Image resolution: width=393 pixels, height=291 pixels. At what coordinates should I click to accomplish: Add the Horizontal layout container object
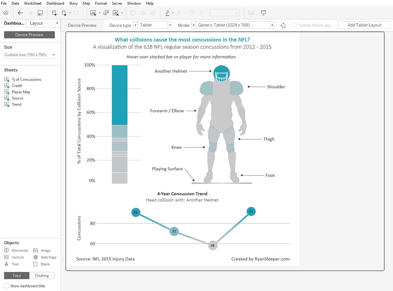pos(16,250)
